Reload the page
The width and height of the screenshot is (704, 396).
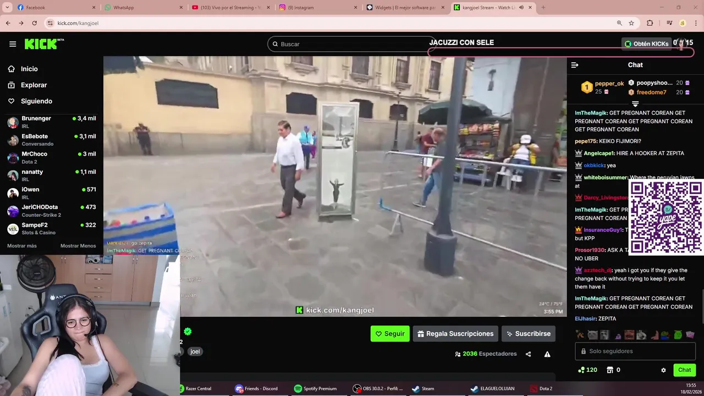pyautogui.click(x=34, y=23)
